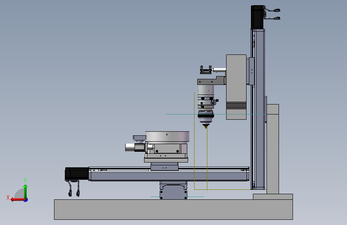Click the green Y axis arrow of the triad
Screen dimensions: 347x225
[26, 191]
